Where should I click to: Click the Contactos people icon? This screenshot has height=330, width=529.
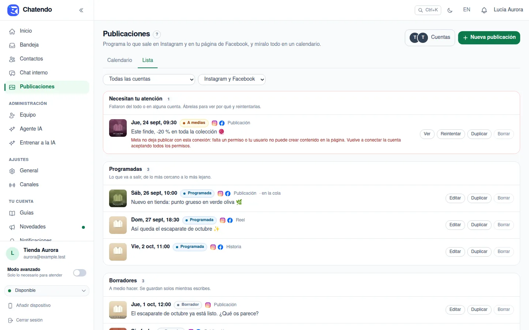coord(12,59)
